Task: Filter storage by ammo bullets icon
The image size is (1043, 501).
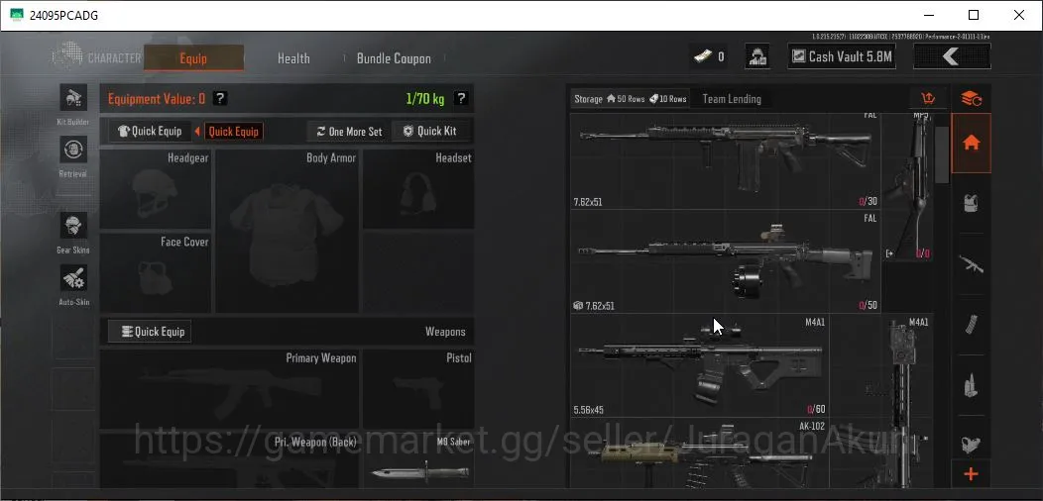Action: 972,386
